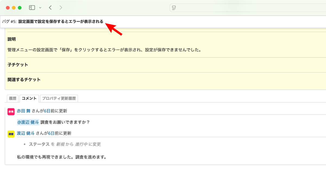This screenshot has height=171, width=326.
Task: Click 渡辺 健斗's yellow avatar icon
Action: (11, 134)
